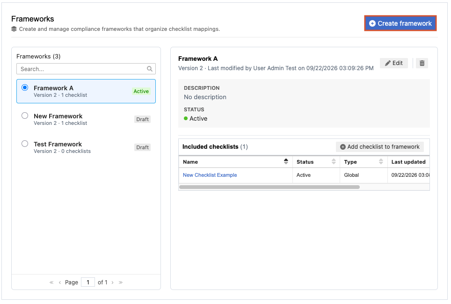Click 'Version 2 · 0 checklists' text
The height and width of the screenshot is (304, 451).
click(62, 151)
